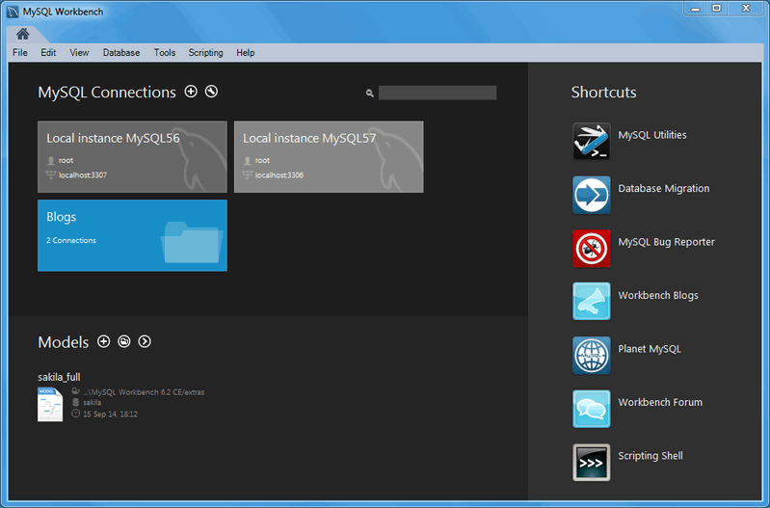Launch the Scripting Shell icon
Image resolution: width=770 pixels, height=508 pixels.
[x=592, y=463]
